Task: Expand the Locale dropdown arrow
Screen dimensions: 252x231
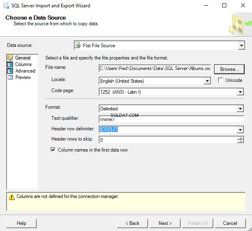Action: click(207, 81)
